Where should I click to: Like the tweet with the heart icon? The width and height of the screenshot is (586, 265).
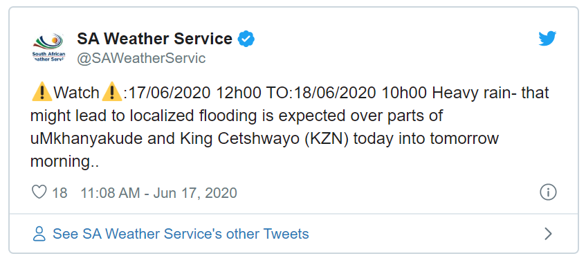pyautogui.click(x=39, y=192)
